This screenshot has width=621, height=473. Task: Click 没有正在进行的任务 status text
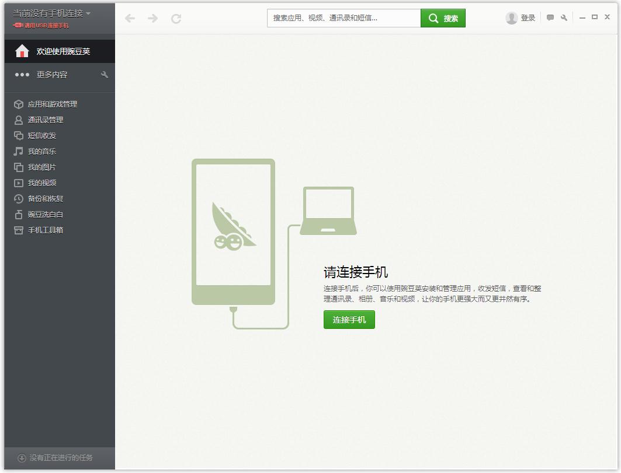pos(61,458)
